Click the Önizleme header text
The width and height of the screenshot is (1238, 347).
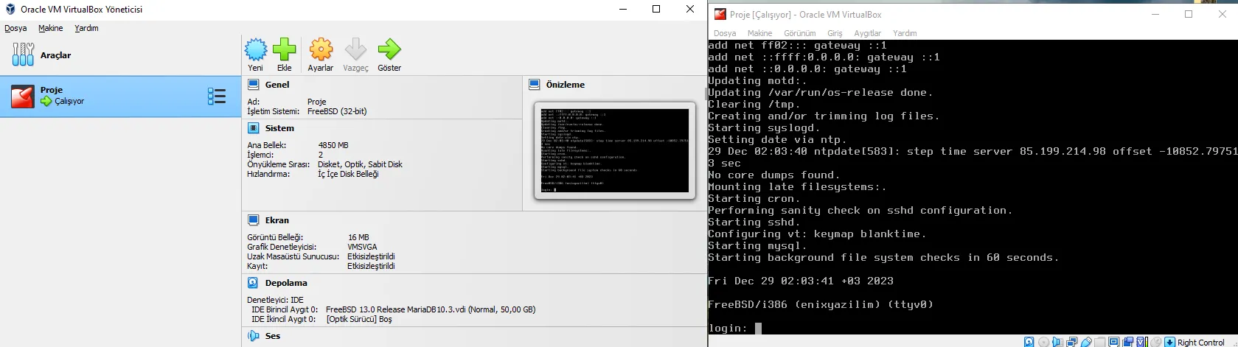(x=565, y=85)
